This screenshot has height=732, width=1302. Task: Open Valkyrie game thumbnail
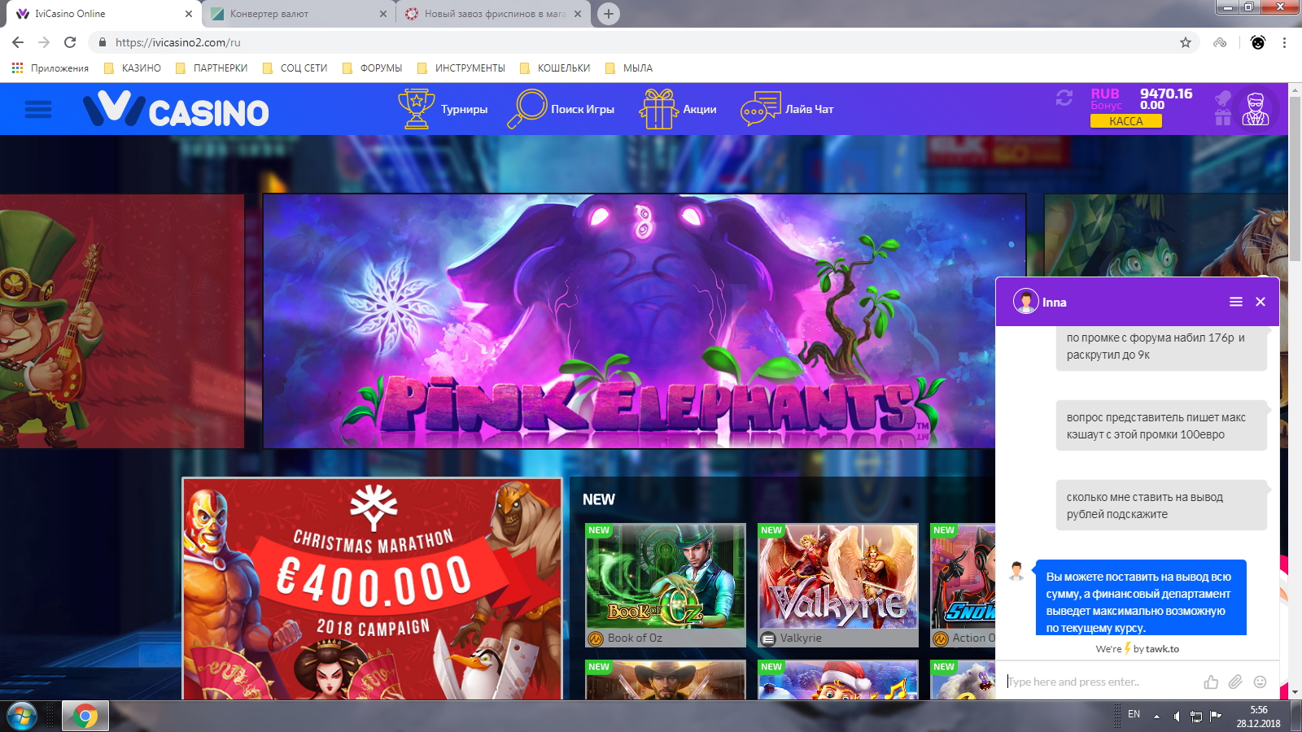tap(838, 577)
